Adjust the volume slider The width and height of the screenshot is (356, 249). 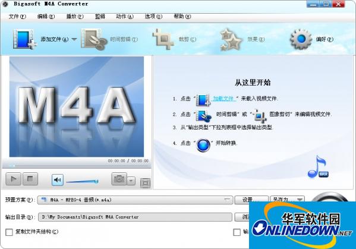pyautogui.click(x=82, y=181)
